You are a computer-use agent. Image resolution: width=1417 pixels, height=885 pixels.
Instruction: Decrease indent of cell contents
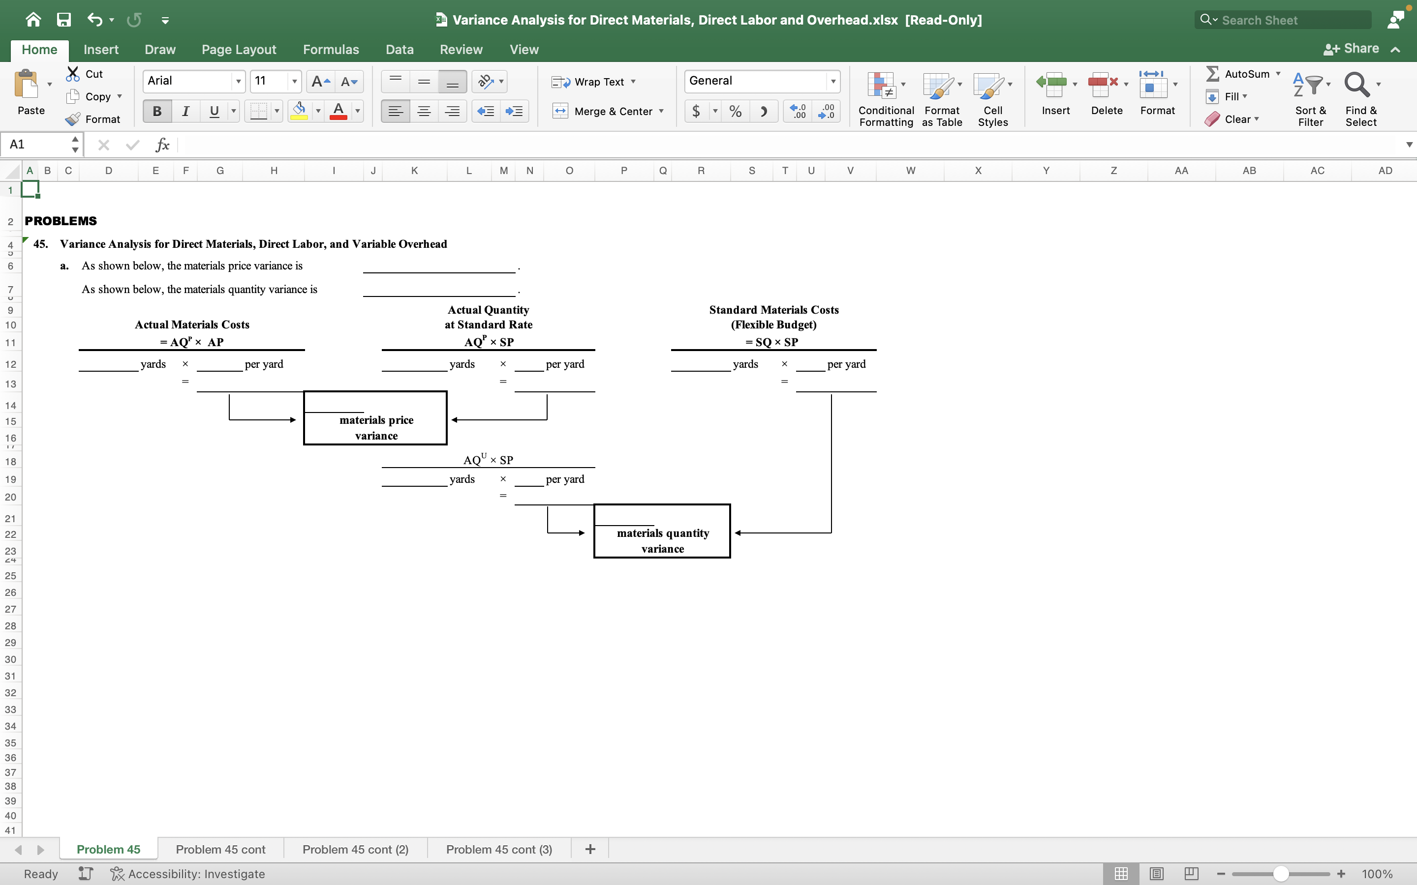(x=486, y=111)
